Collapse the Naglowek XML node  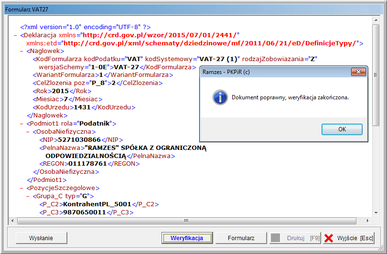coord(21,51)
